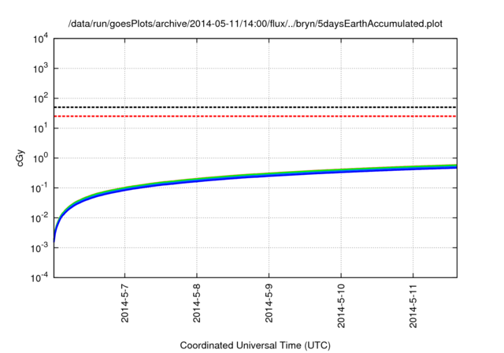Click the plot file path title
Screen dimensions: 504x353
pos(255,24)
